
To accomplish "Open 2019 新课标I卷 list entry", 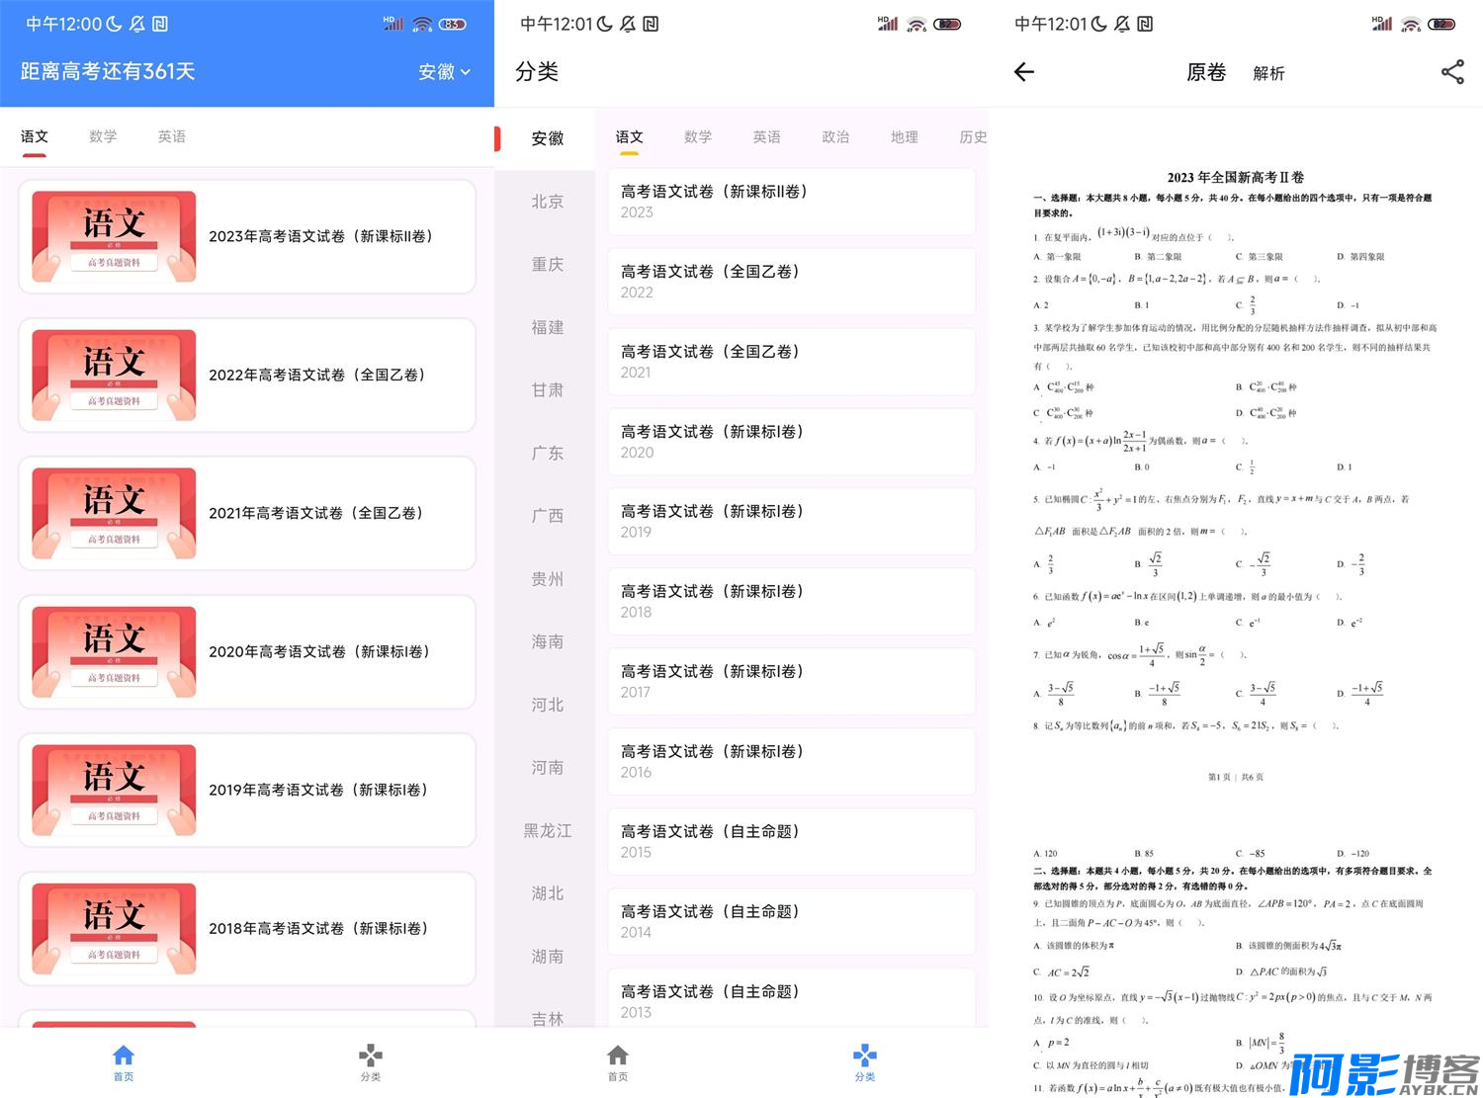I will [x=791, y=521].
